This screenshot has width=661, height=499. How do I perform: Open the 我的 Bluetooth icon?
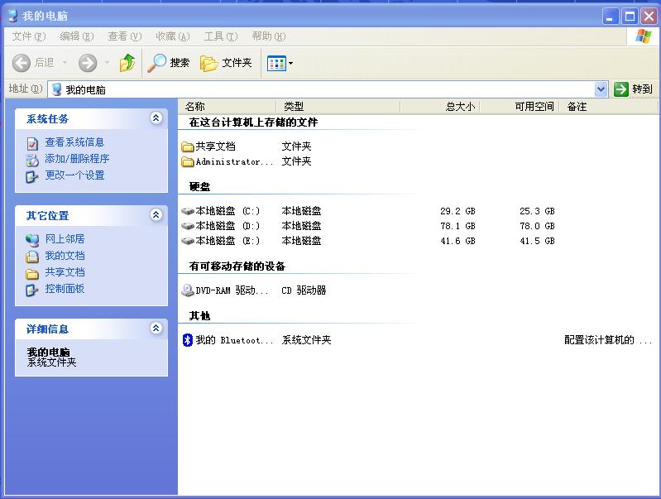tap(187, 340)
